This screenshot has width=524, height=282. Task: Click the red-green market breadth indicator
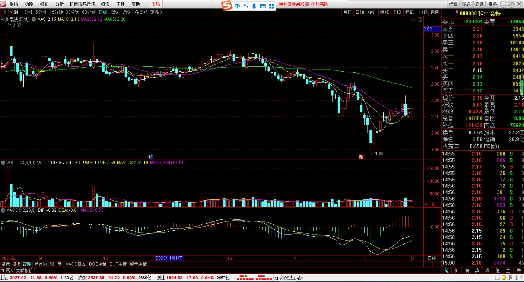coord(254,278)
